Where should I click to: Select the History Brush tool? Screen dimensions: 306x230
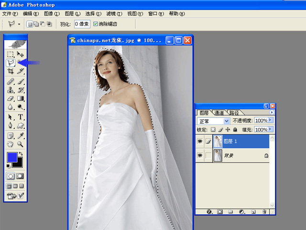coord(20,90)
